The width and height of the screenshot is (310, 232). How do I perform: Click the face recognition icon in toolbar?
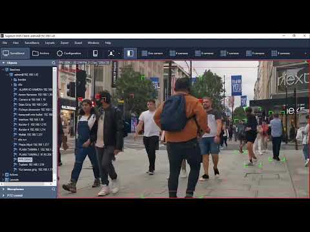pos(111,53)
